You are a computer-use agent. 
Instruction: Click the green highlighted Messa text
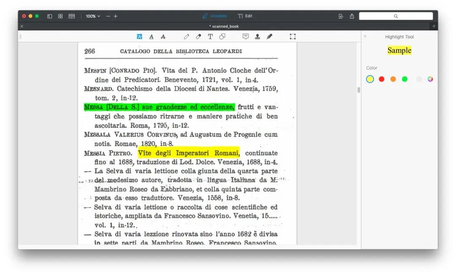[x=159, y=107]
